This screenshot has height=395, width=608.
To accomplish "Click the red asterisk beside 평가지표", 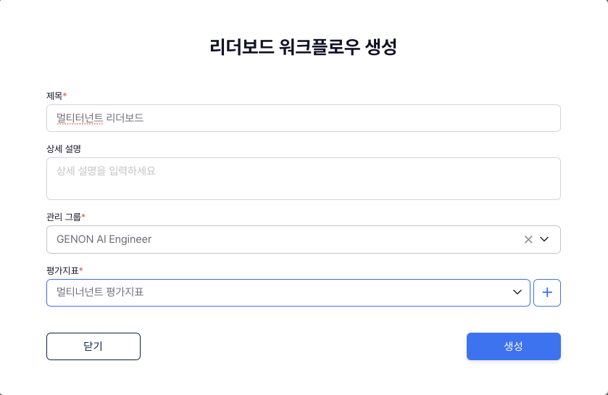I will 80,269.
